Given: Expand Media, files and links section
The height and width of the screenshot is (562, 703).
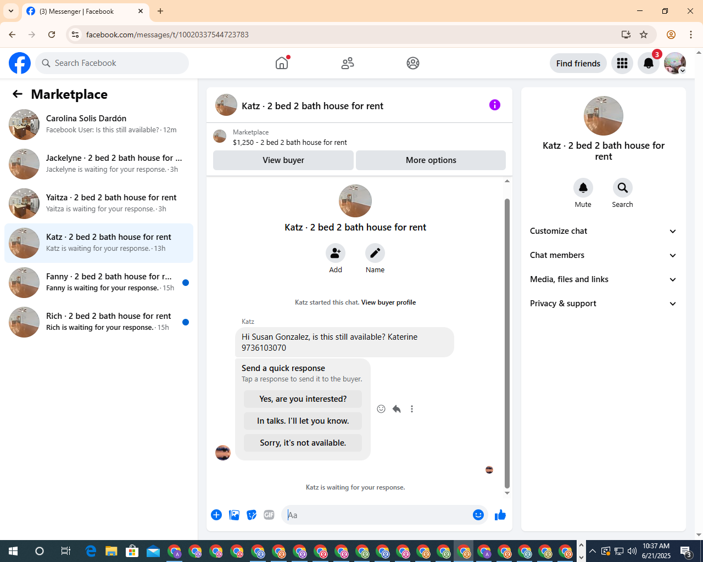Looking at the screenshot, I should point(604,279).
